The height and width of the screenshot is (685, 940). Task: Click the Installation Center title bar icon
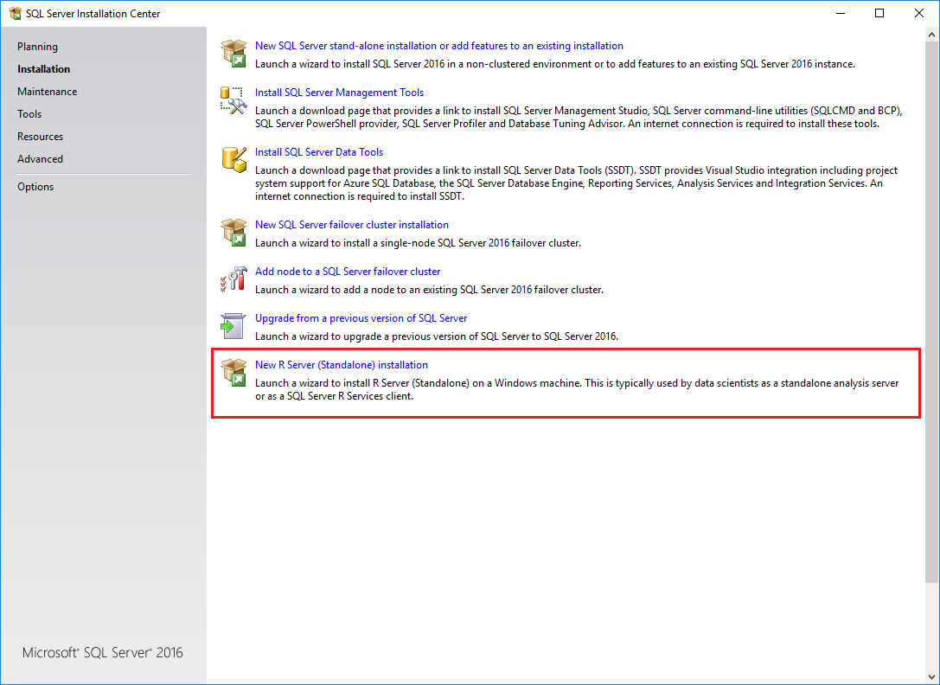click(x=13, y=13)
